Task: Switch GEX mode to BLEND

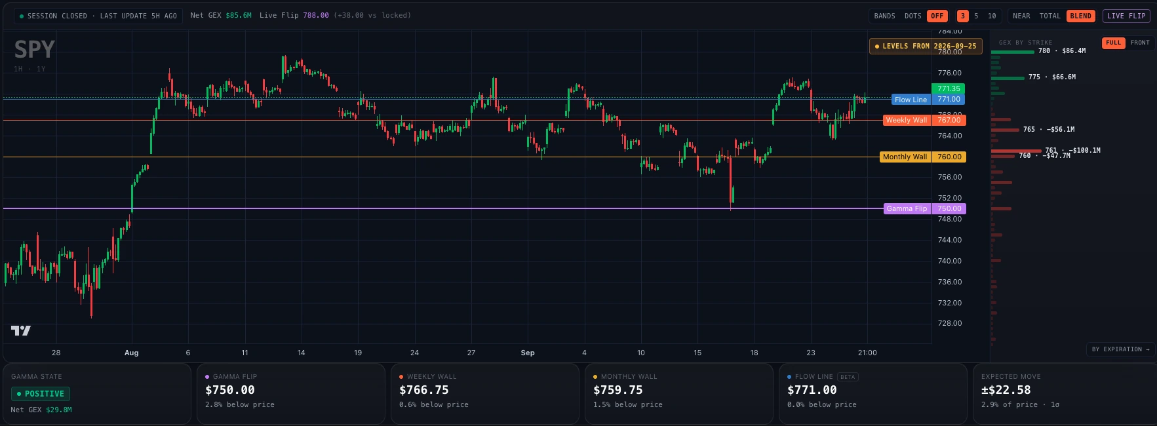Action: point(1081,16)
